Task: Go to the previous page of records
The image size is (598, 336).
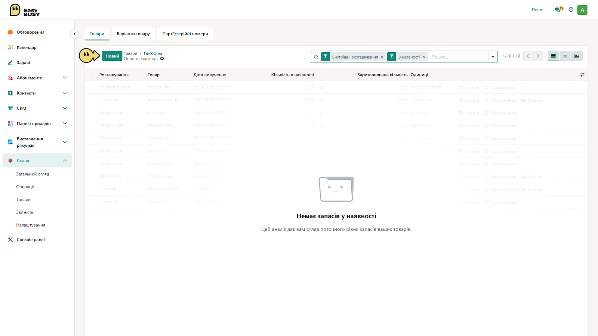Action: pyautogui.click(x=528, y=56)
